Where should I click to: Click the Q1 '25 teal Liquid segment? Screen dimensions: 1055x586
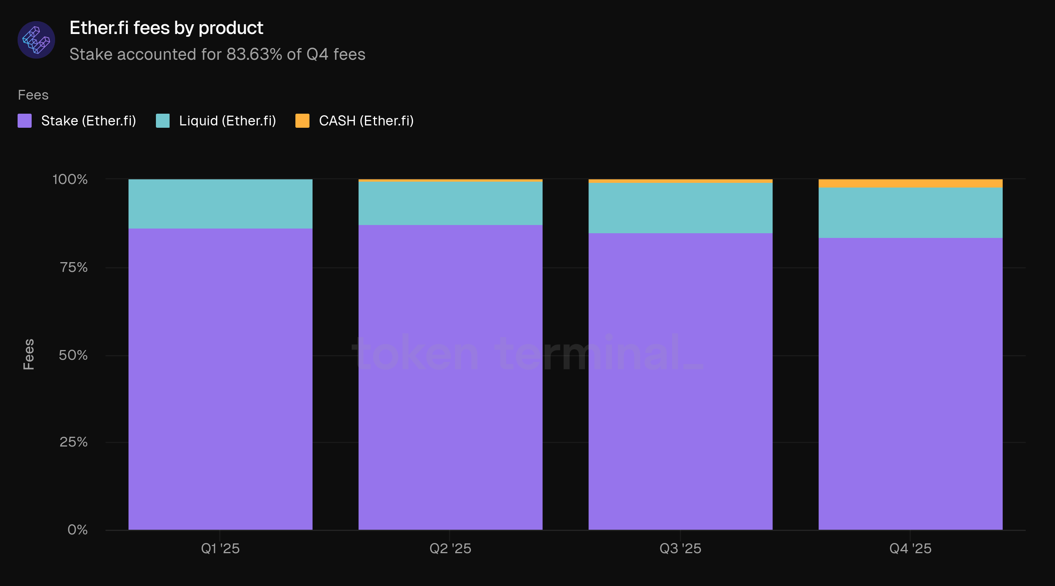(220, 204)
